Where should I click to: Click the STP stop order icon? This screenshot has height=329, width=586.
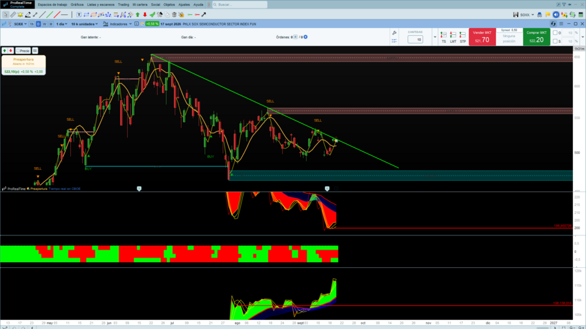[463, 37]
